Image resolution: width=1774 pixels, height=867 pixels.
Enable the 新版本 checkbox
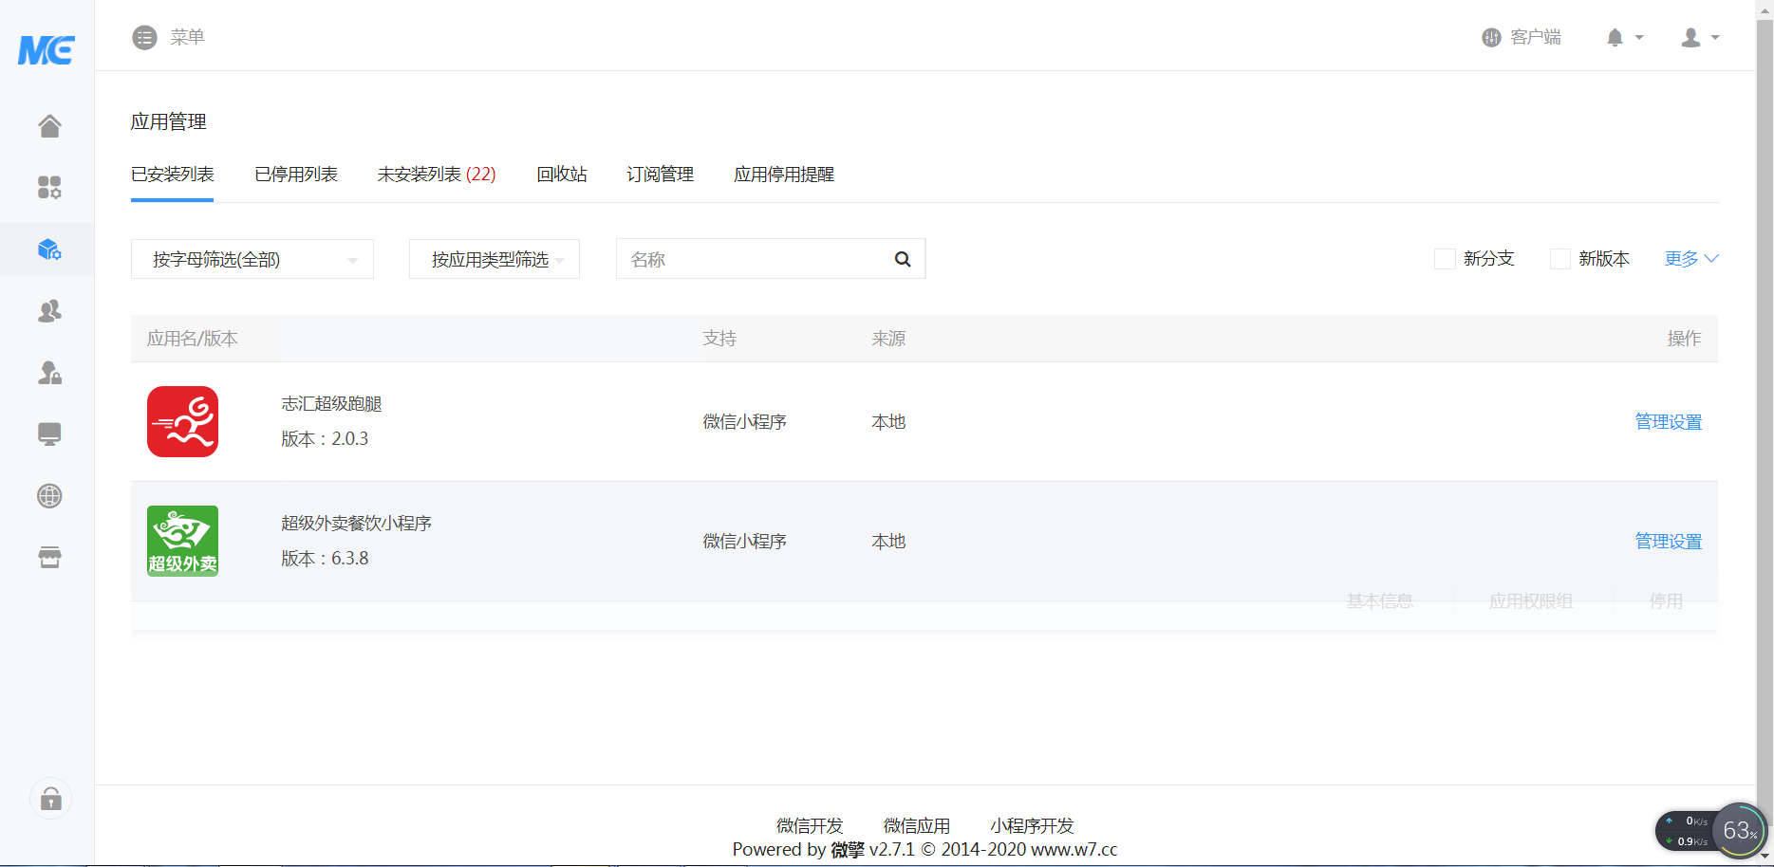(x=1559, y=258)
